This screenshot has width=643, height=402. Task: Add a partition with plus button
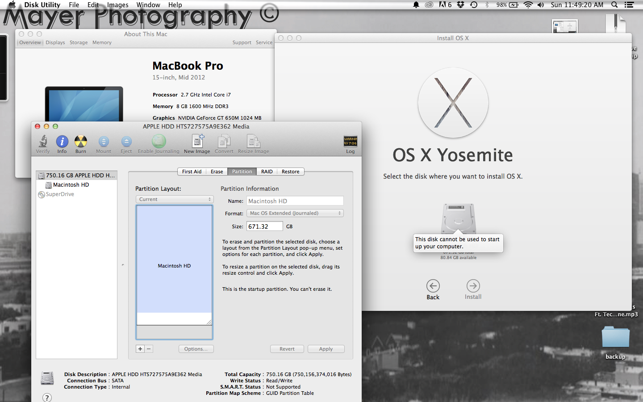pyautogui.click(x=140, y=349)
